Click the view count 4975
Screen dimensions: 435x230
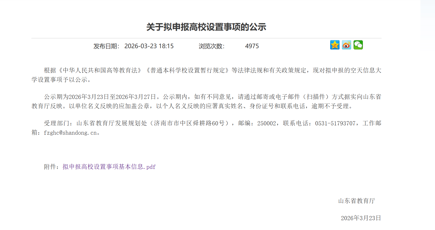coord(252,46)
